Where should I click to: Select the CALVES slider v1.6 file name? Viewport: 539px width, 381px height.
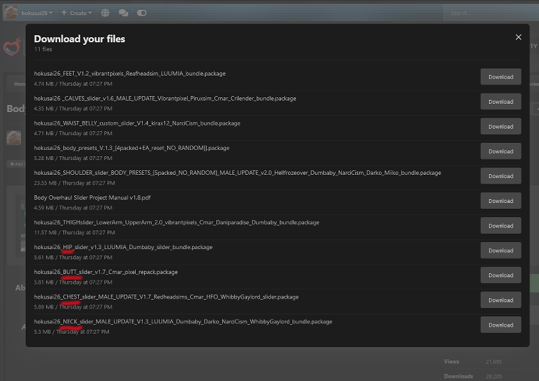(x=165, y=99)
